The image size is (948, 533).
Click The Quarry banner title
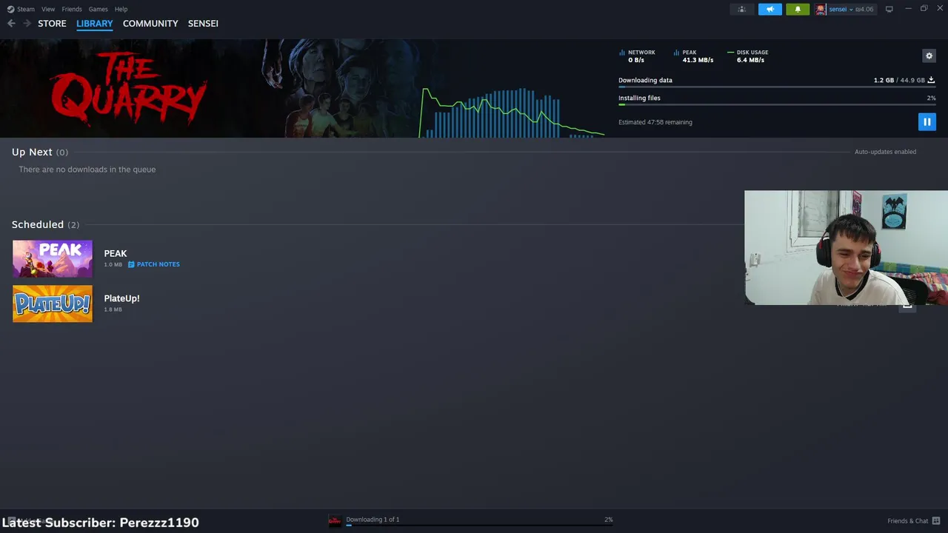click(x=129, y=89)
